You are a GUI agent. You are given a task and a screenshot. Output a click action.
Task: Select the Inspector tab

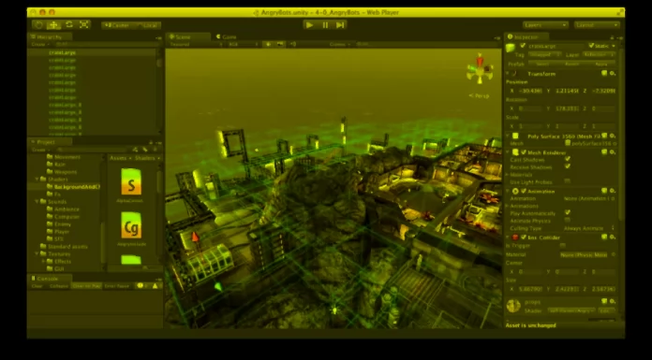pos(526,37)
